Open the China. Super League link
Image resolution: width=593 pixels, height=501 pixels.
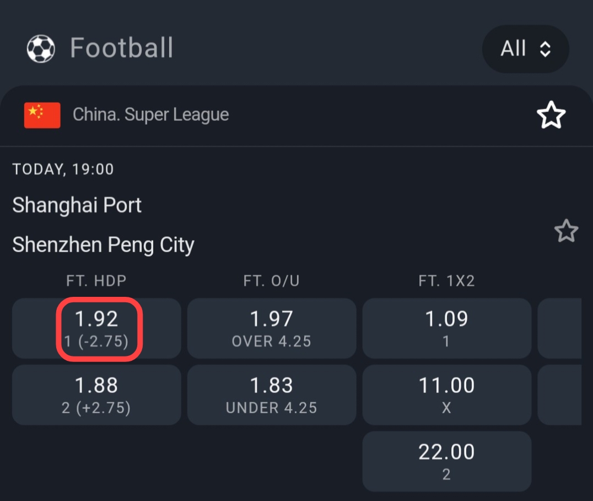click(x=150, y=115)
